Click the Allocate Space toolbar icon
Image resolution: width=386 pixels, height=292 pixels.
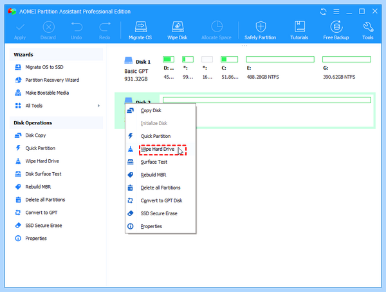click(217, 26)
